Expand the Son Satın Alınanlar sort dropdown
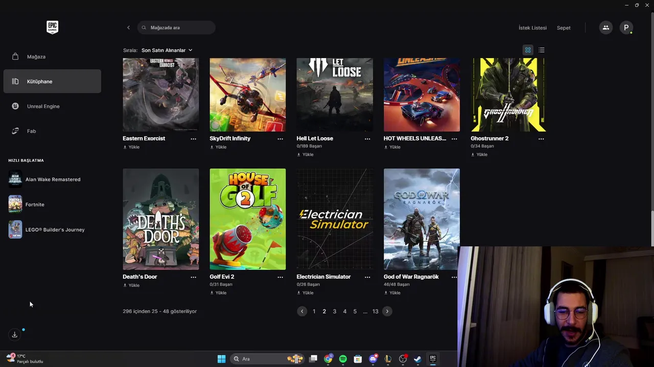 click(167, 50)
